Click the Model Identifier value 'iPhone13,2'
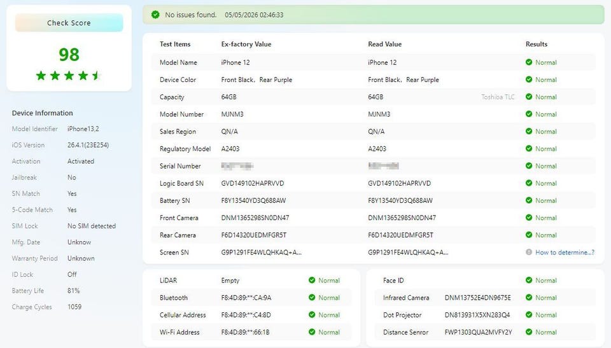This screenshot has width=611, height=348. pyautogui.click(x=83, y=129)
